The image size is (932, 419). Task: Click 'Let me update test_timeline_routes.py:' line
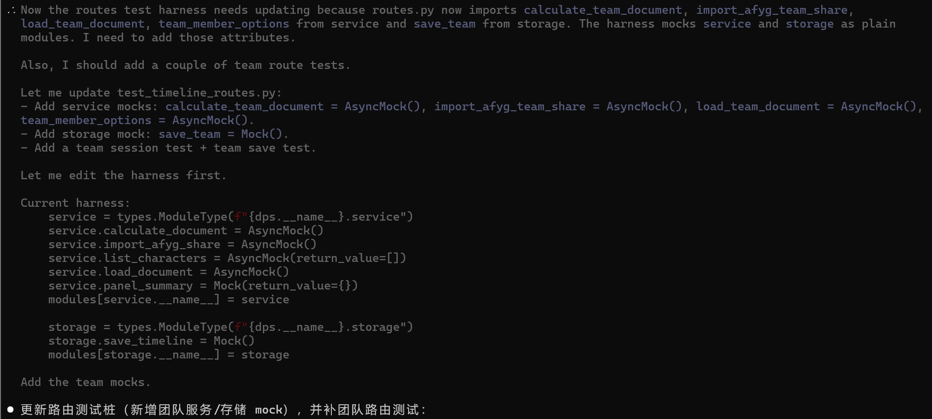click(x=151, y=93)
